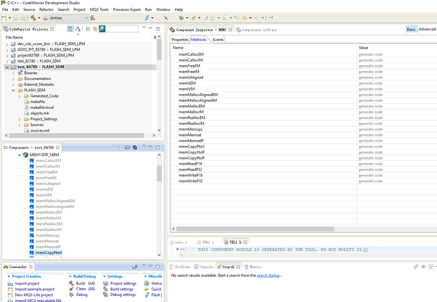Collapse the test_84789 project node
The width and height of the screenshot is (437, 302).
click(7, 67)
